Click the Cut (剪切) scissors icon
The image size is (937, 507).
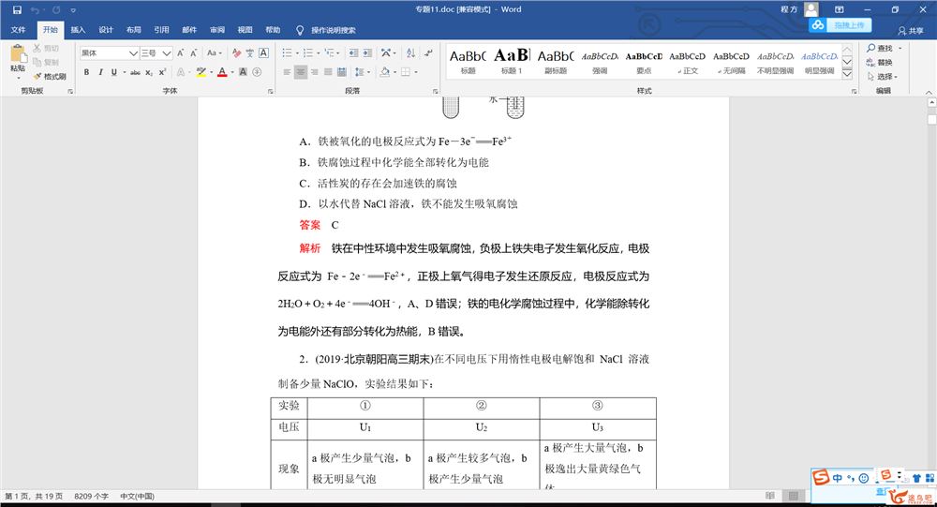tap(37, 48)
